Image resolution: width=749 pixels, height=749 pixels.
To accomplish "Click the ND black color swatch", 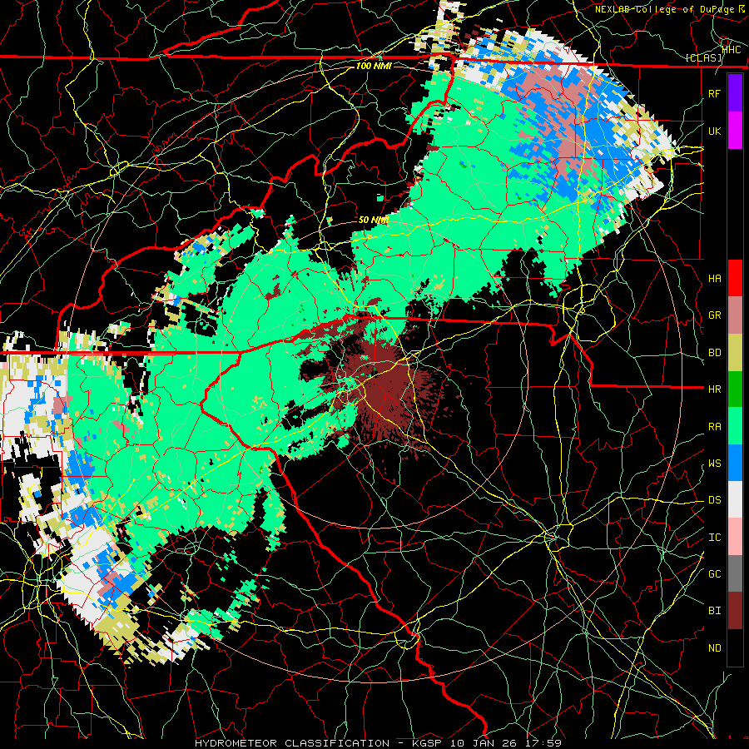I will (x=735, y=647).
